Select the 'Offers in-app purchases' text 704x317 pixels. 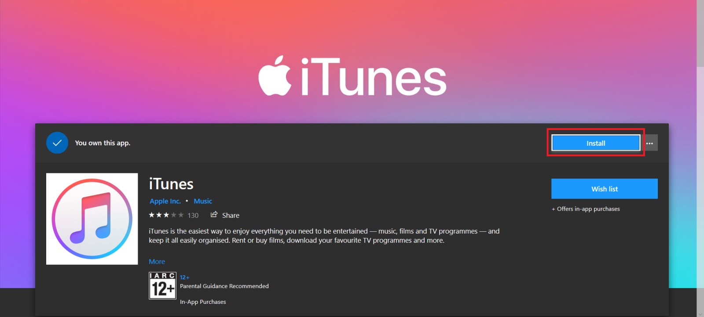coord(588,209)
